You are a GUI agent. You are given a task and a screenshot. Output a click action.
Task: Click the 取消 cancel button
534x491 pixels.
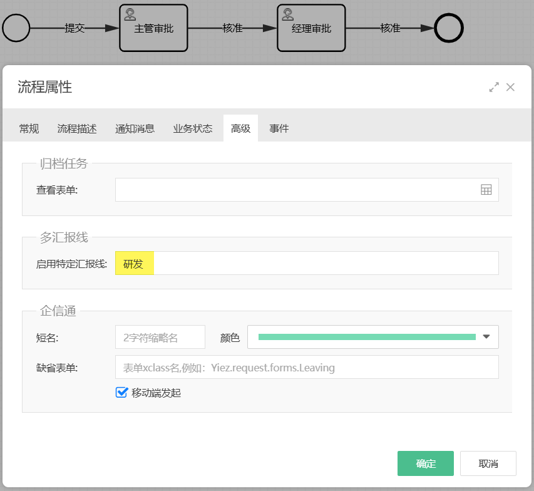tap(488, 463)
